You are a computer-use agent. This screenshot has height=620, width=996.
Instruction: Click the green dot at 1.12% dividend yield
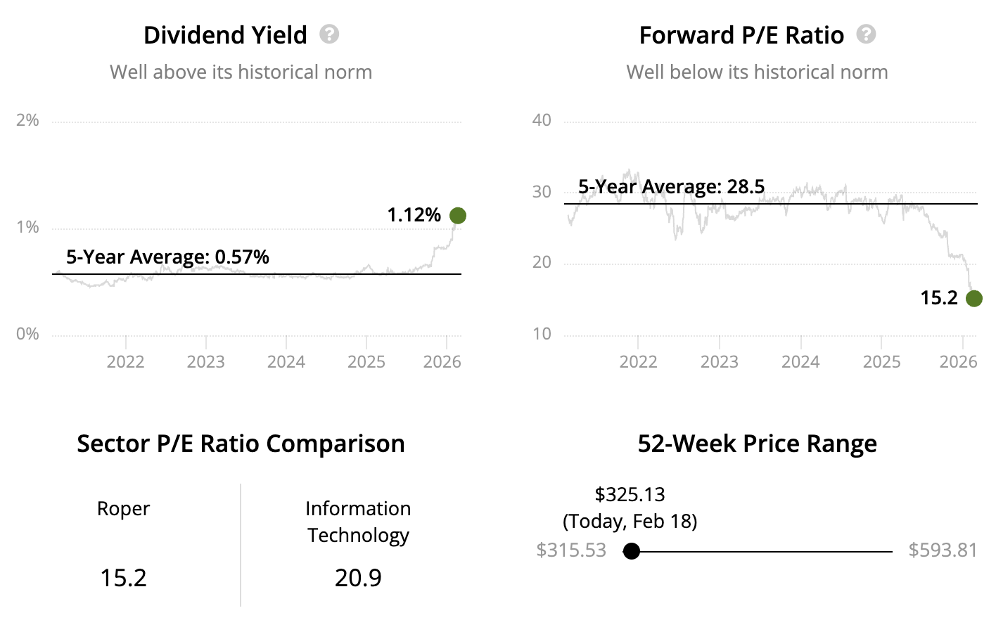457,216
